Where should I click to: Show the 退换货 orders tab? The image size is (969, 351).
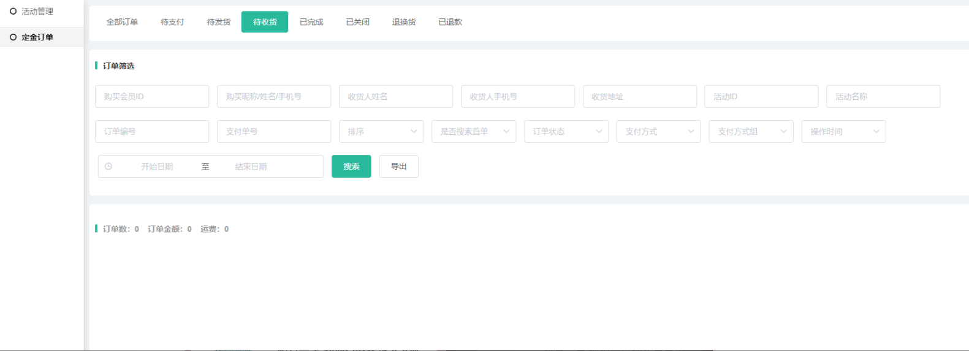(x=404, y=22)
